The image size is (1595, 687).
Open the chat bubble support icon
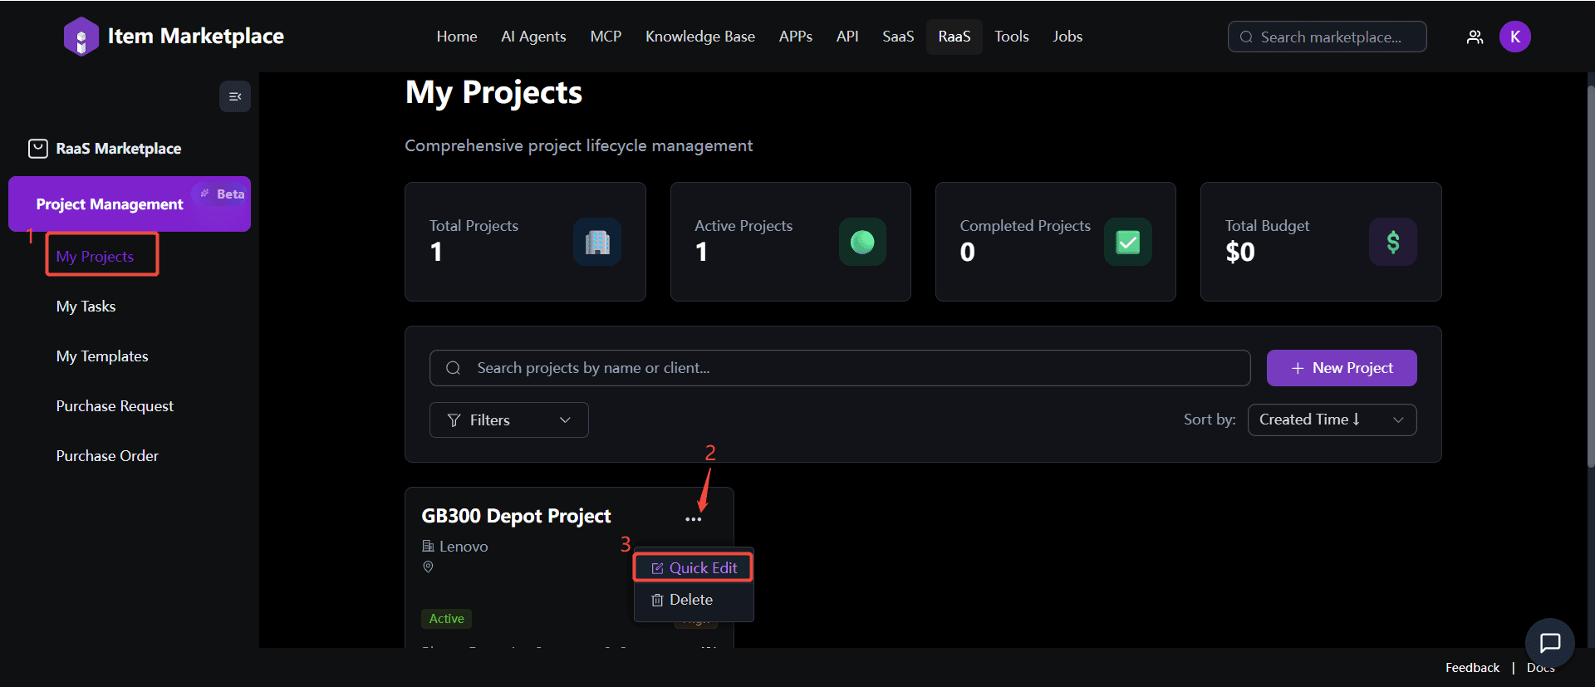(x=1549, y=642)
